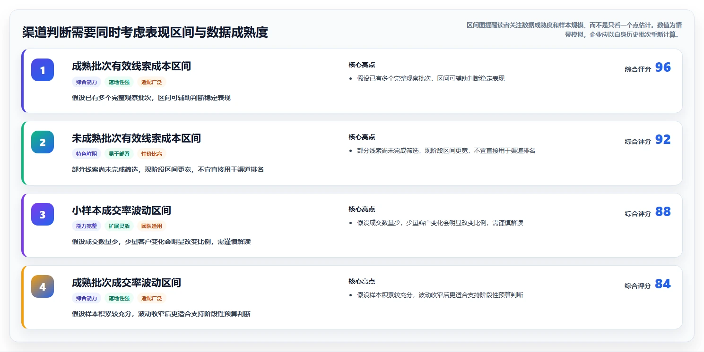Click the score value 88
The image size is (704, 352).
pos(663,212)
